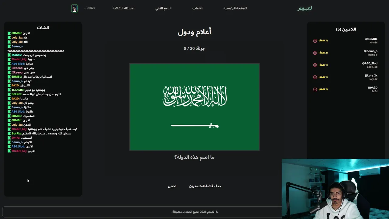The image size is (389, 219).
Task: Click the حذف قائمة المتصدرين button
Action: click(x=205, y=186)
